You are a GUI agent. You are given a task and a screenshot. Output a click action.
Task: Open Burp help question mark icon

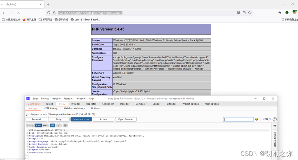tap(275, 119)
